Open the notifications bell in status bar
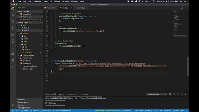This screenshot has height=112, width=199. tap(186, 111)
